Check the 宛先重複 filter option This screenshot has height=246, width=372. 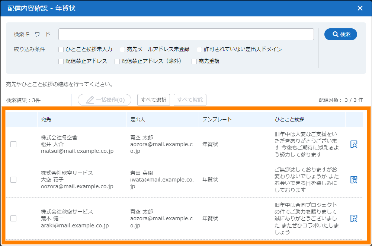click(x=194, y=61)
